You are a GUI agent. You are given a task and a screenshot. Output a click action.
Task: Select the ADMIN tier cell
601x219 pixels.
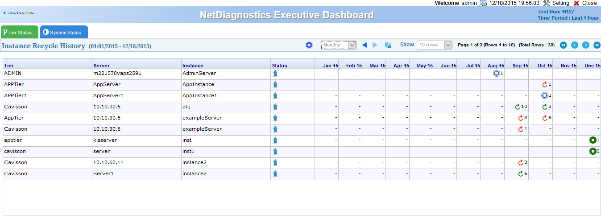tap(47, 74)
